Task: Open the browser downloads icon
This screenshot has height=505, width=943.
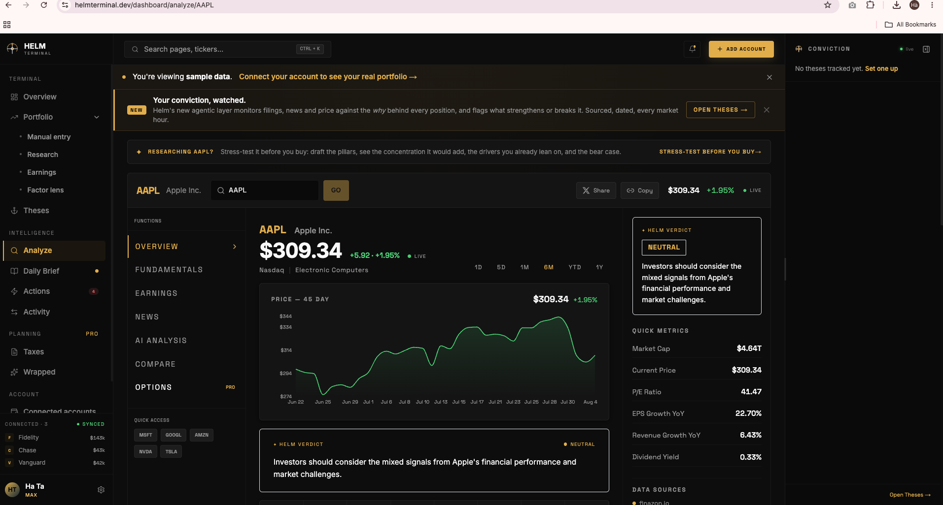Action: [897, 5]
